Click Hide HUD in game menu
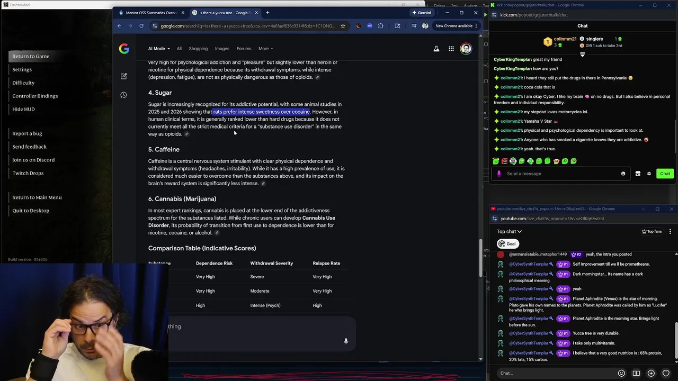 tap(23, 109)
